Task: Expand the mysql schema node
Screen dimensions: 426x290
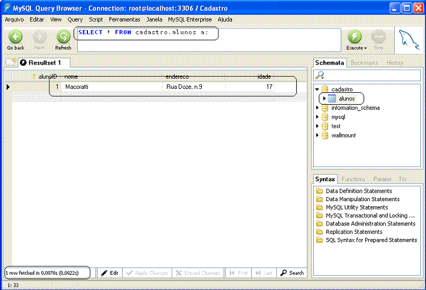Action: 317,117
